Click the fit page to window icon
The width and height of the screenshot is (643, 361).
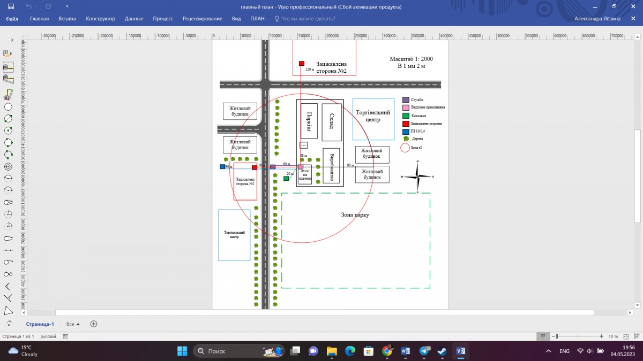[626, 336]
